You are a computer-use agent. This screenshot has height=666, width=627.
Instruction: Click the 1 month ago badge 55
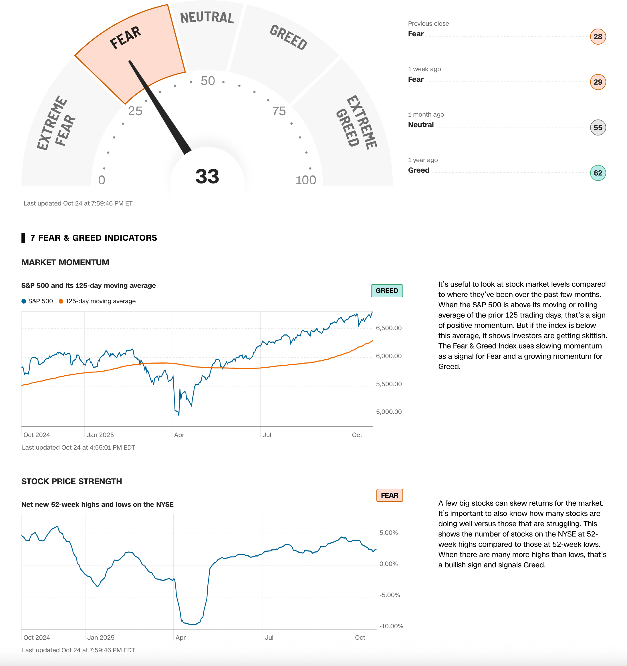[x=598, y=128]
